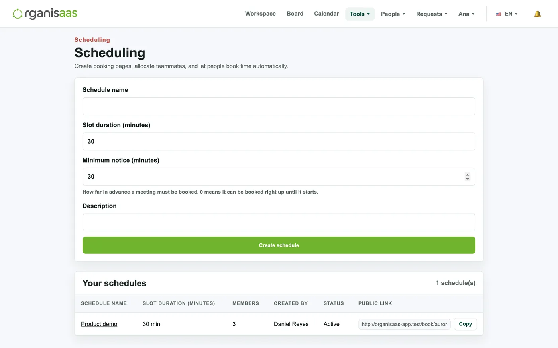558x348 pixels.
Task: Click the Schedule Name column header
Action: click(104, 303)
